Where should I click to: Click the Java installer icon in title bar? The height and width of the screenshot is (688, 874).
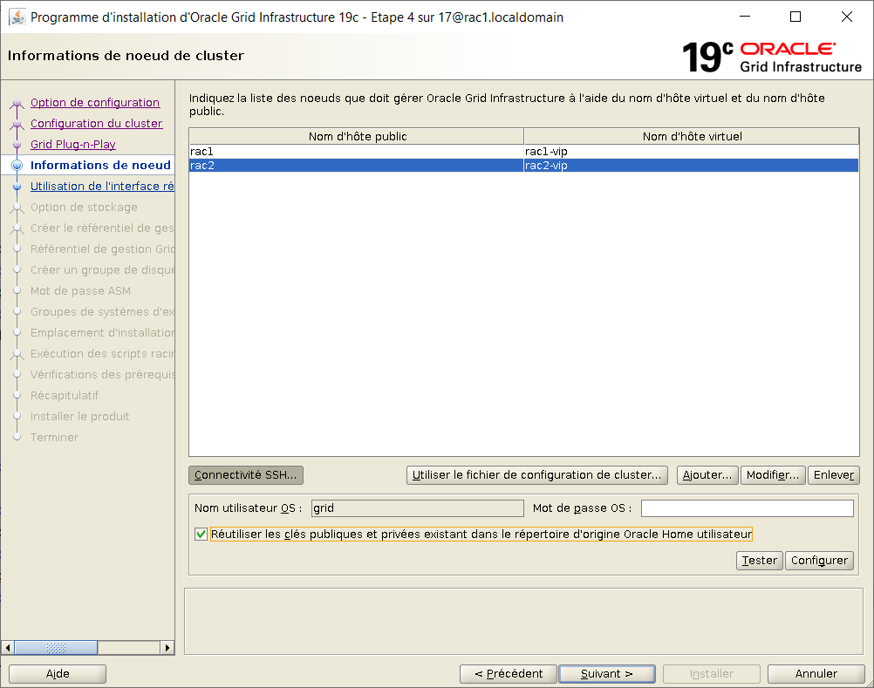[17, 17]
